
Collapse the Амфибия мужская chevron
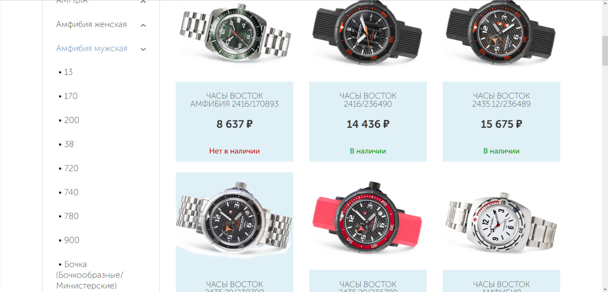[x=143, y=49]
